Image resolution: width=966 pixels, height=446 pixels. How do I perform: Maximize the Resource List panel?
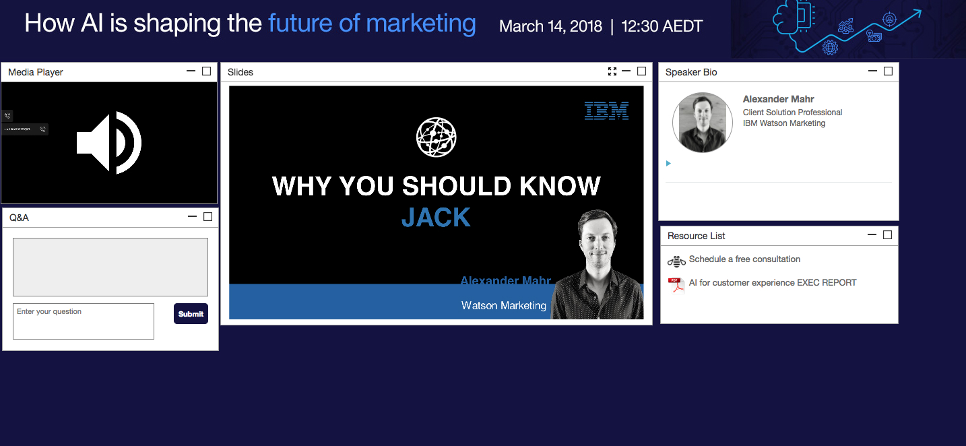pos(887,235)
